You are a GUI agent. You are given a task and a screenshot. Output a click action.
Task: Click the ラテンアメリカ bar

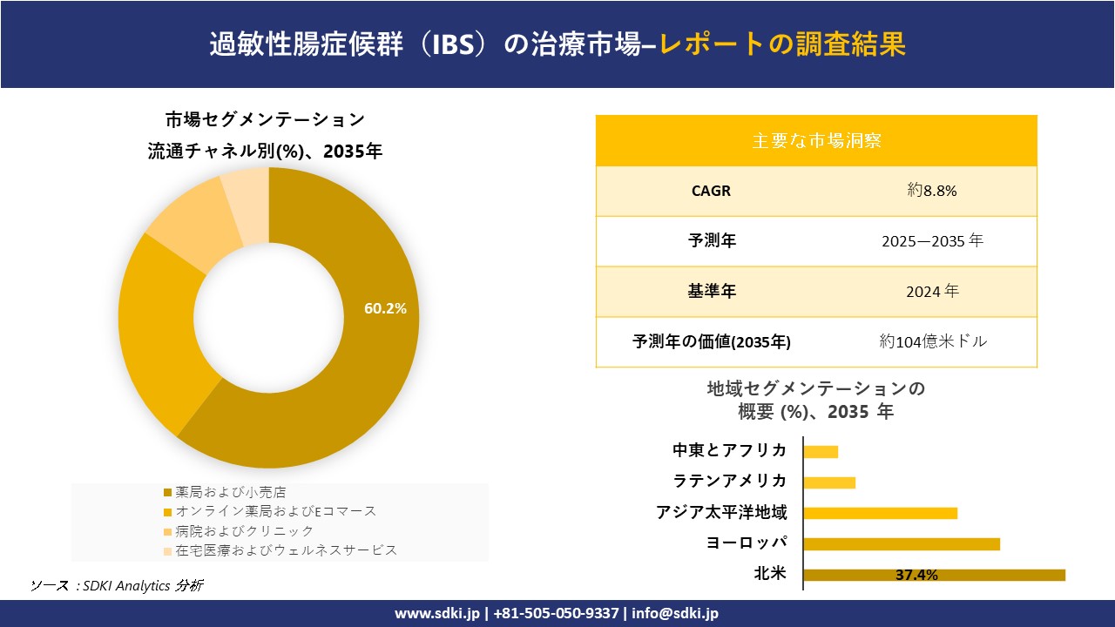click(829, 482)
